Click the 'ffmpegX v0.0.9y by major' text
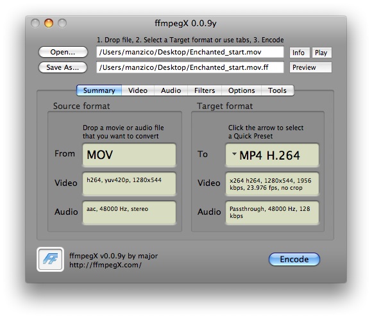The image size is (372, 318). (x=114, y=256)
